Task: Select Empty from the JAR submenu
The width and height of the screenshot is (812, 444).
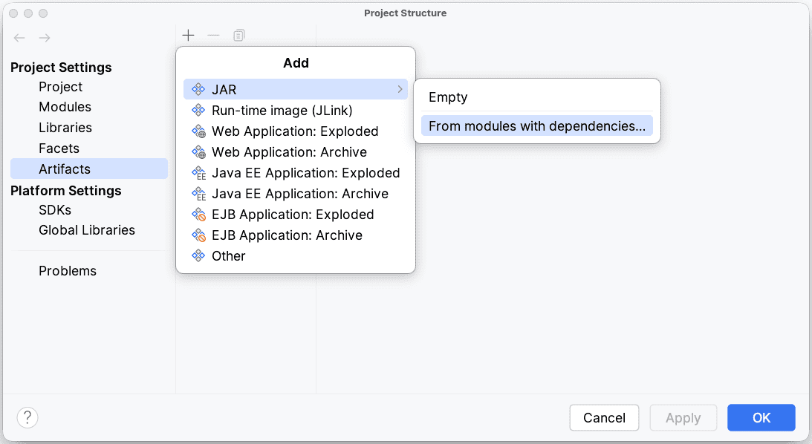Action: [448, 97]
